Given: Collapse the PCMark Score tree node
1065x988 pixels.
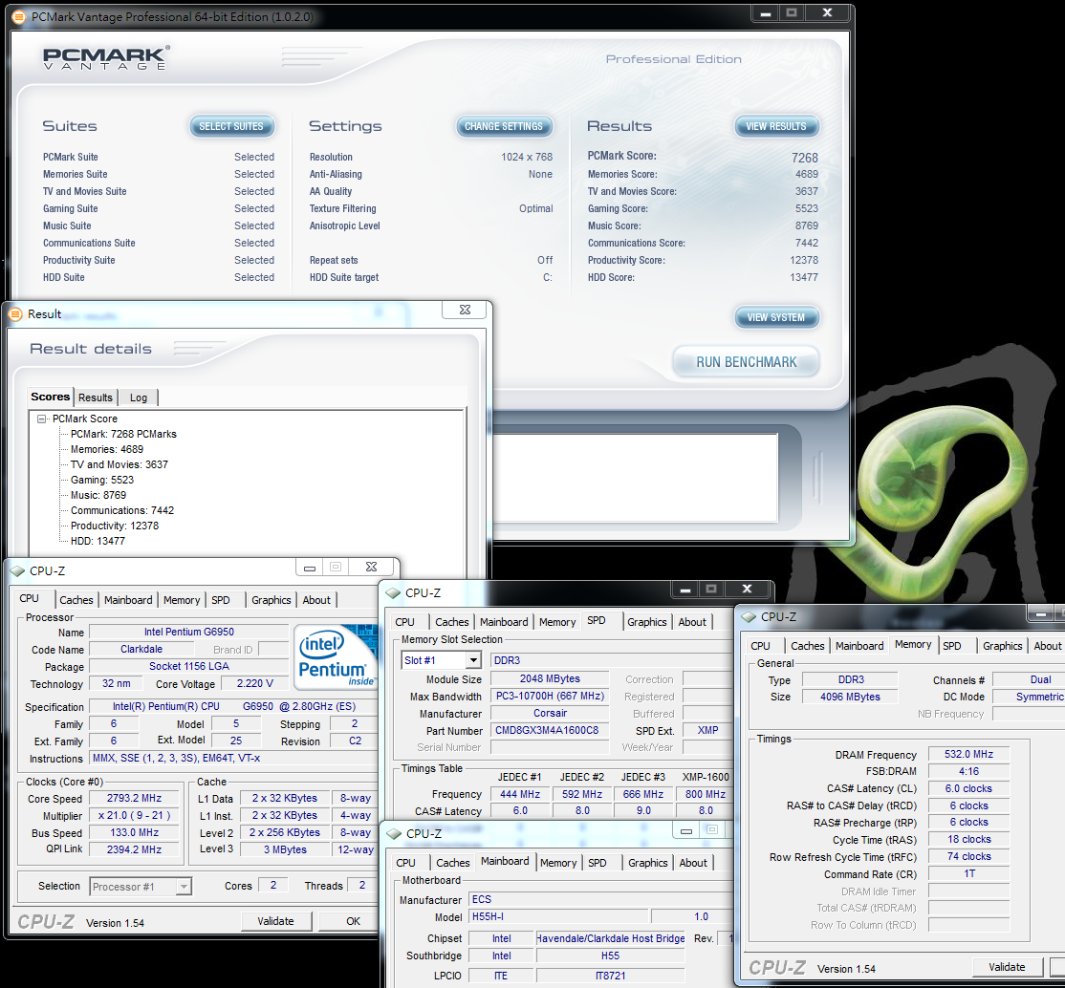Looking at the screenshot, I should (41, 419).
